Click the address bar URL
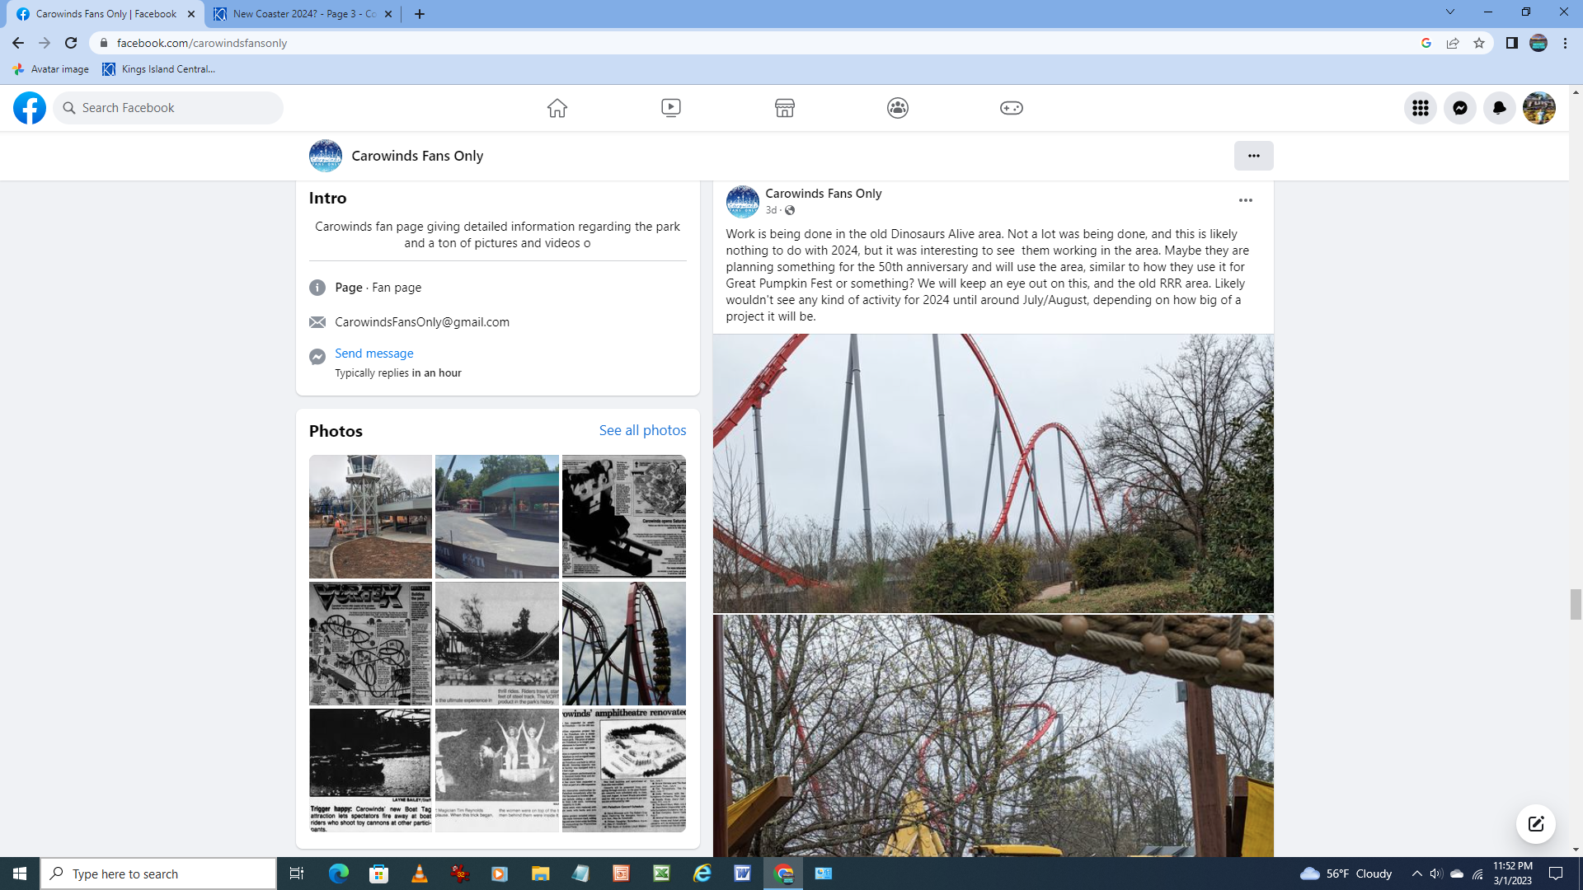This screenshot has height=890, width=1583. click(x=202, y=43)
